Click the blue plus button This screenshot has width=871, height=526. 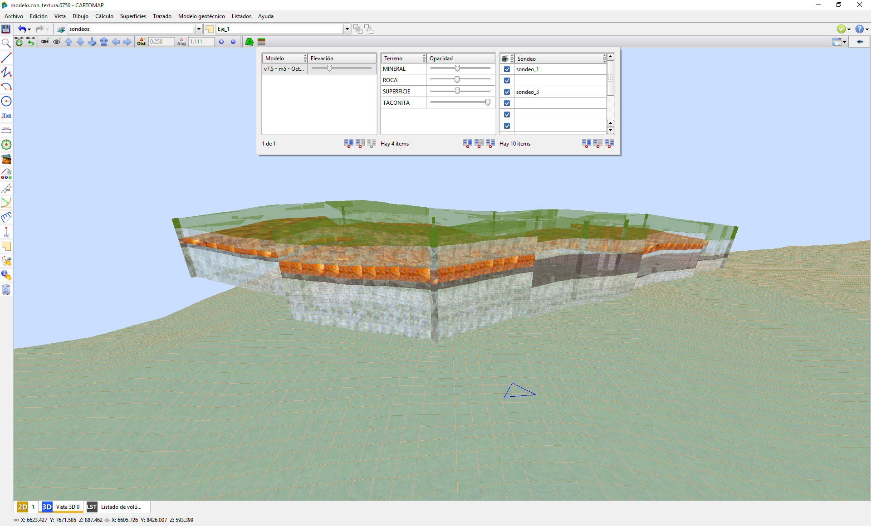pos(221,42)
